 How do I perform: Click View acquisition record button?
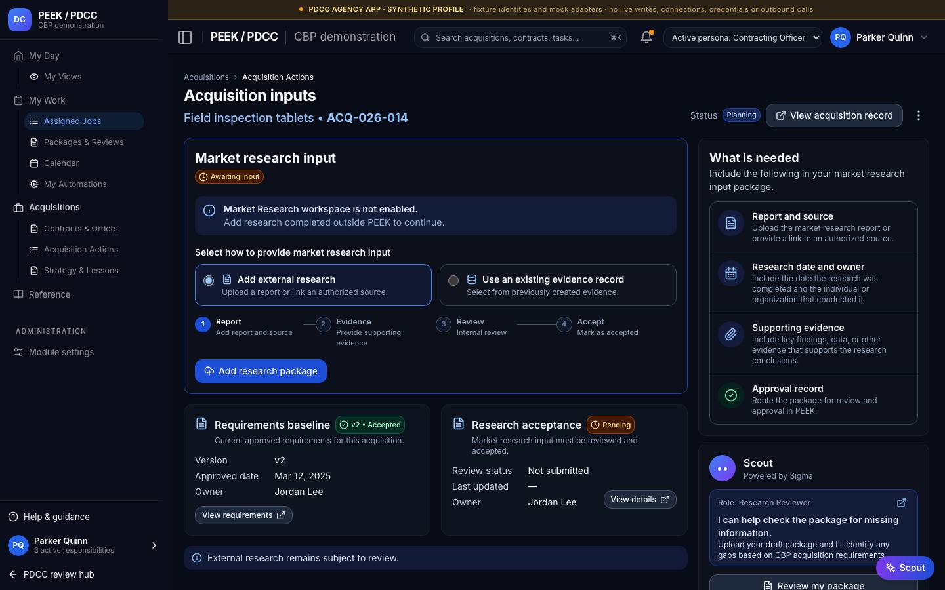click(834, 115)
